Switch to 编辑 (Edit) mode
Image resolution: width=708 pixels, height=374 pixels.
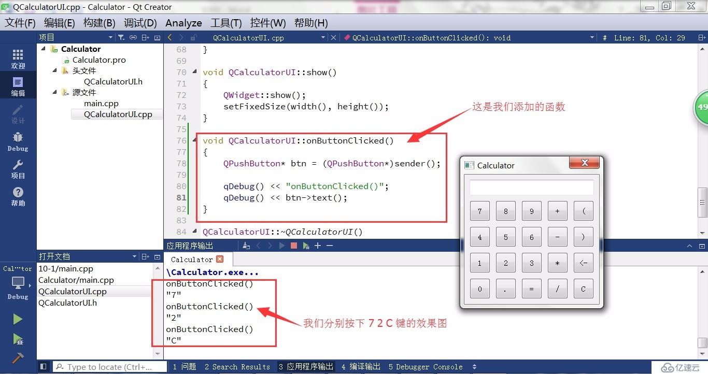click(18, 87)
